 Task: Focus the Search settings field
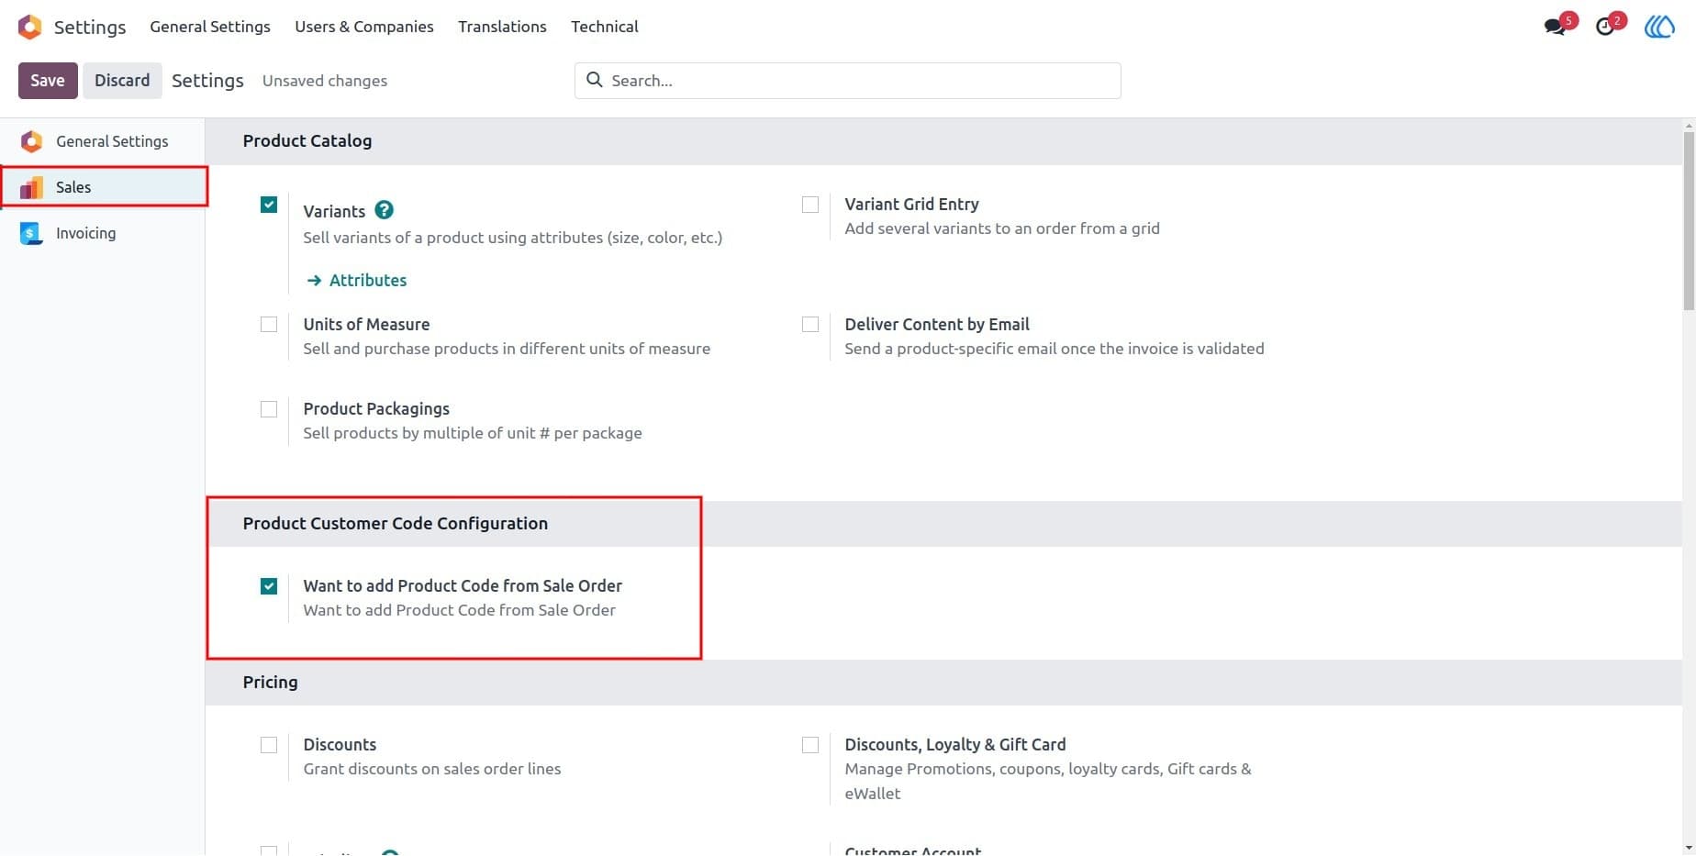[847, 81]
